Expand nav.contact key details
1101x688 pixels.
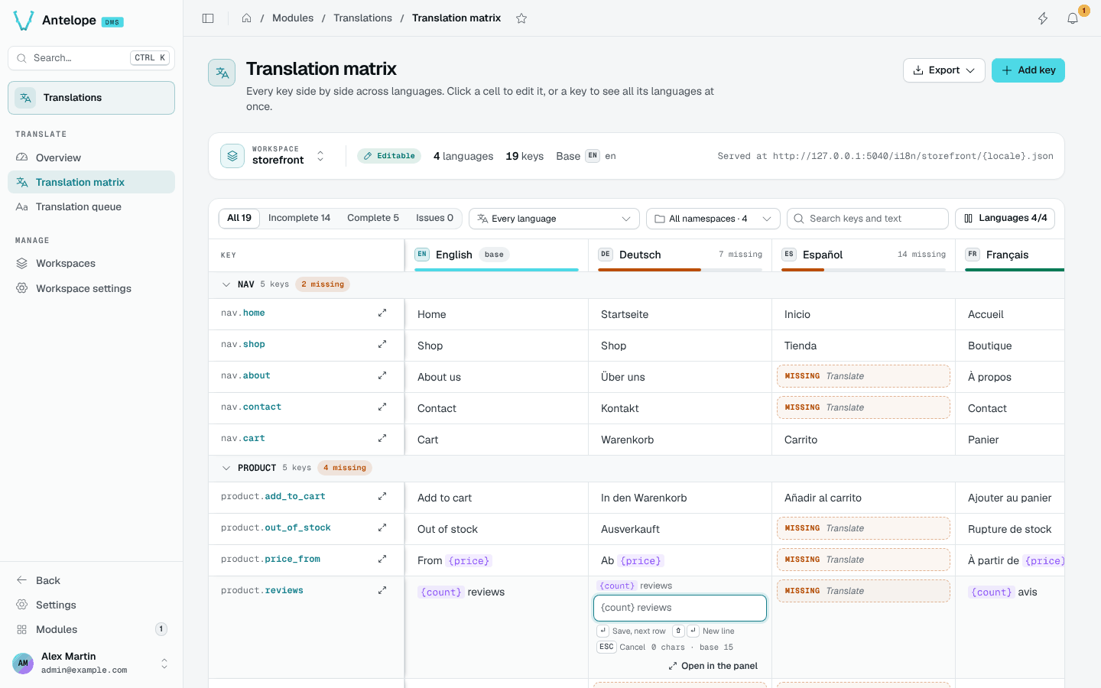coord(382,407)
